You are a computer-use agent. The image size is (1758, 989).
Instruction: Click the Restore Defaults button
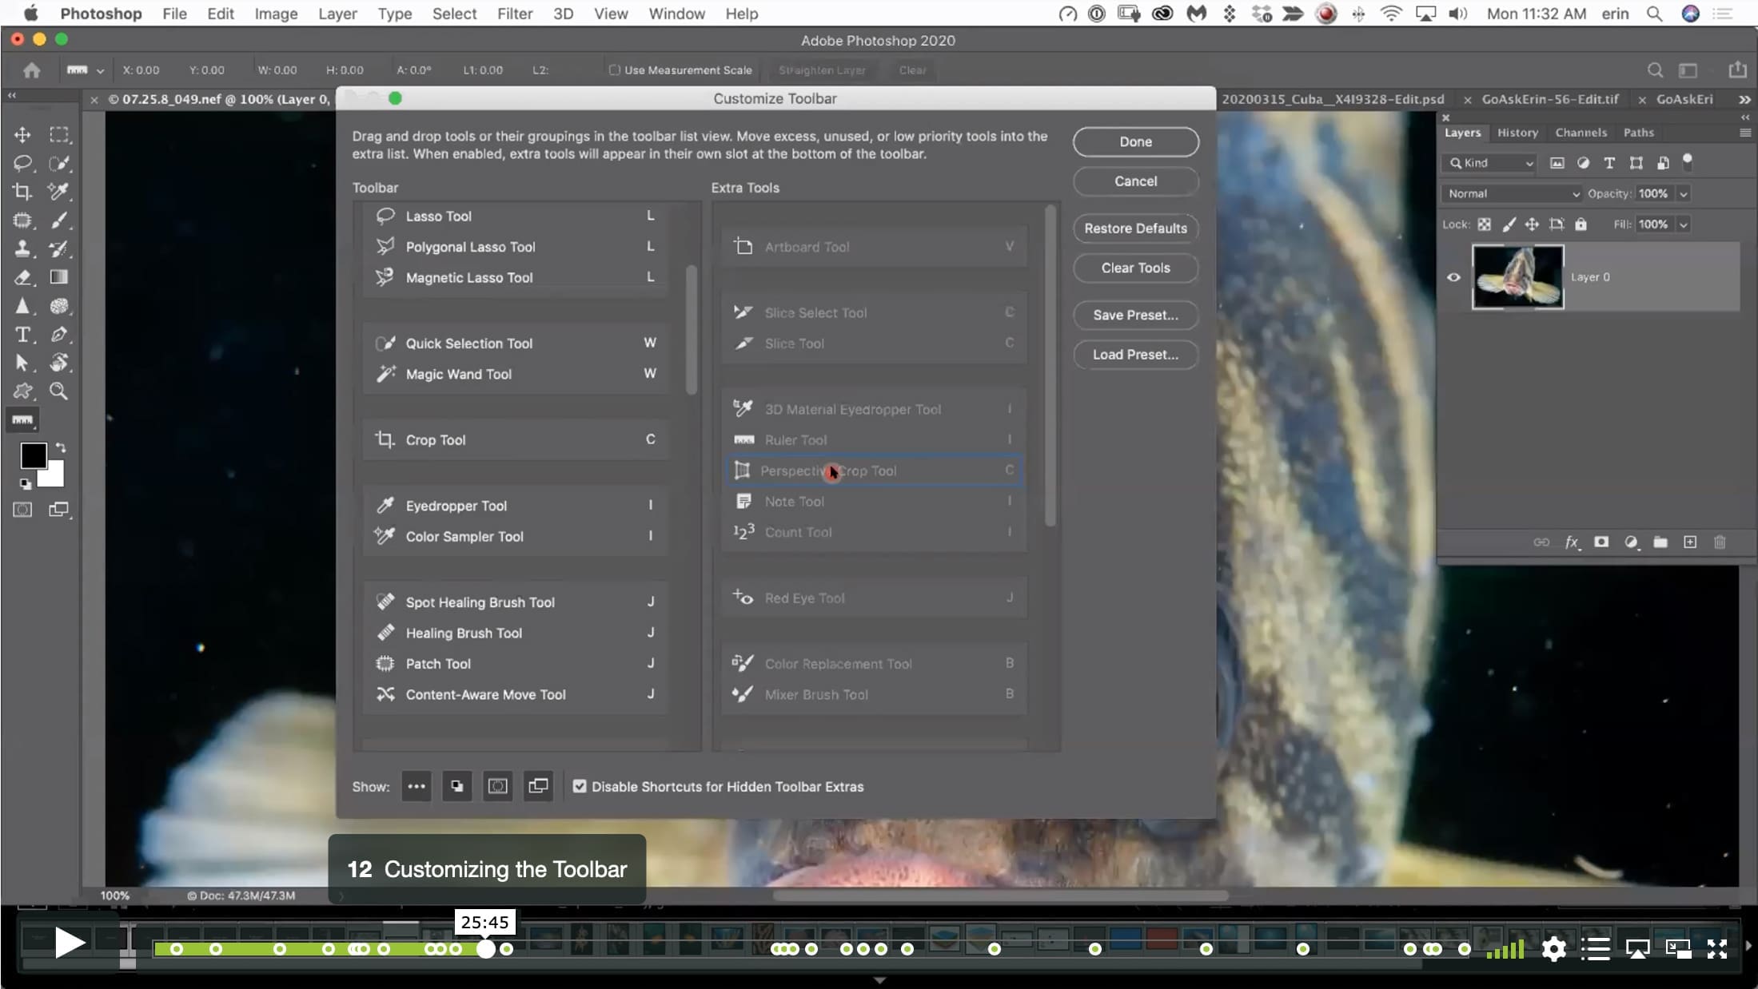1135,228
